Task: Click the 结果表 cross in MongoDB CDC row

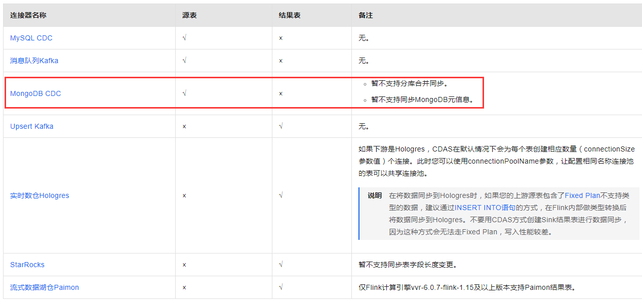Action: click(x=280, y=94)
